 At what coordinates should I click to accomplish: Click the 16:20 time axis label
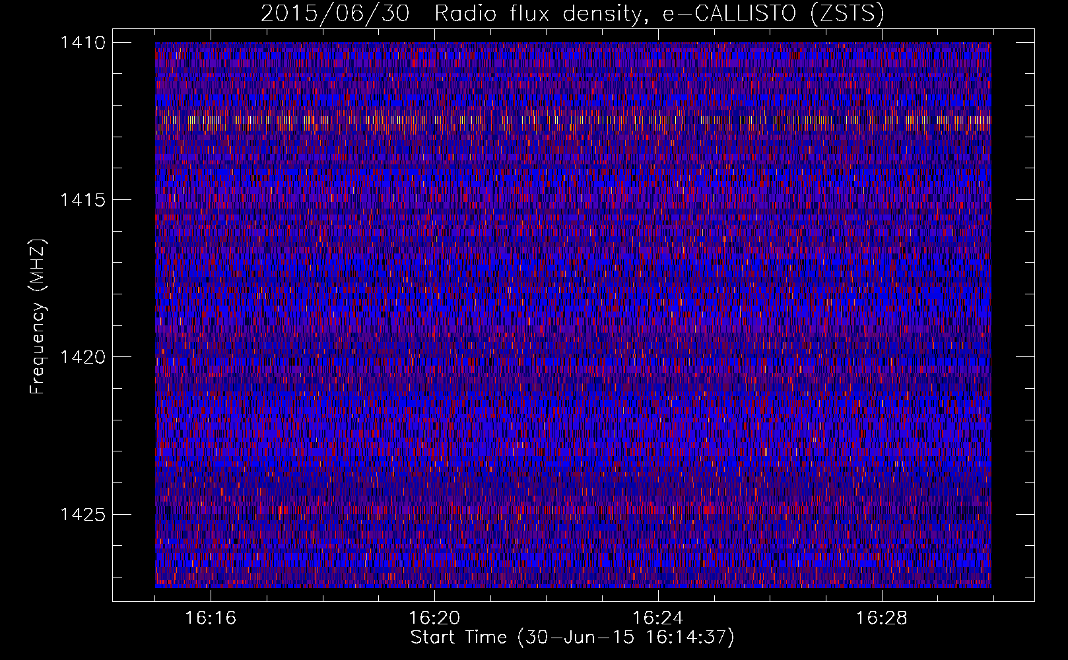434,618
